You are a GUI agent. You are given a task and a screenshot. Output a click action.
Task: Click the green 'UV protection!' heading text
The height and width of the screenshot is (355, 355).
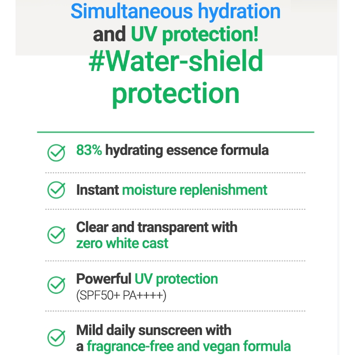click(x=195, y=35)
